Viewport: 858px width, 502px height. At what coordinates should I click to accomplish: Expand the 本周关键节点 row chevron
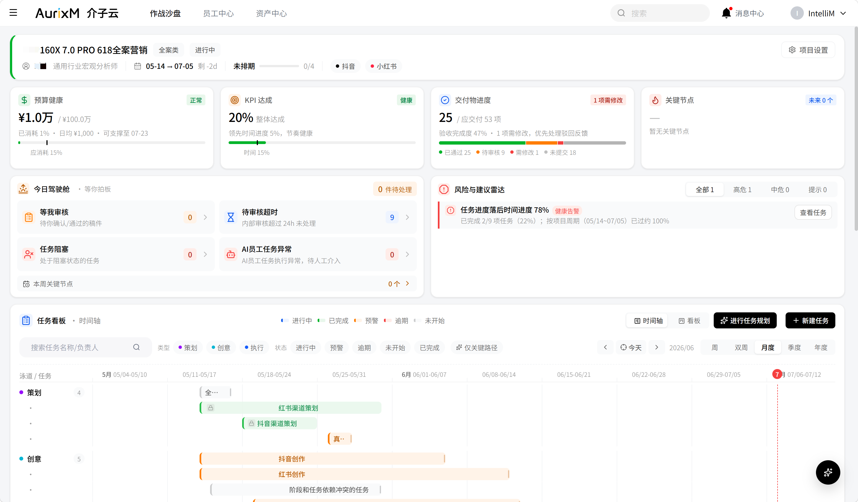pos(407,283)
